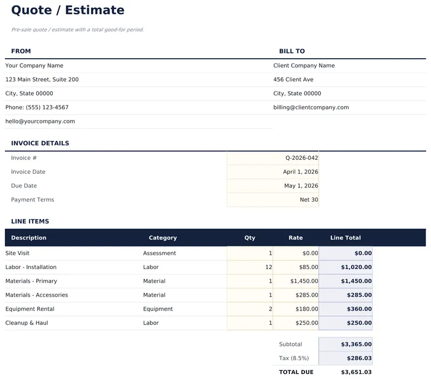Click the Category column header
The height and width of the screenshot is (380, 431).
163,238
